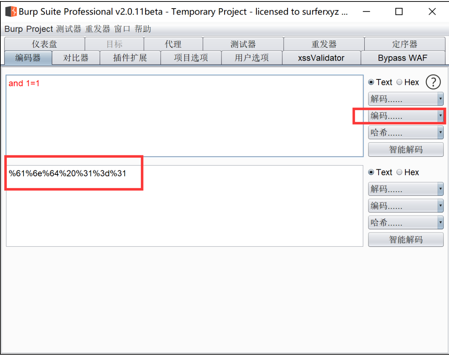Switch to the xssValidator tab
Viewport: 449px width, 355px height.
coord(321,58)
